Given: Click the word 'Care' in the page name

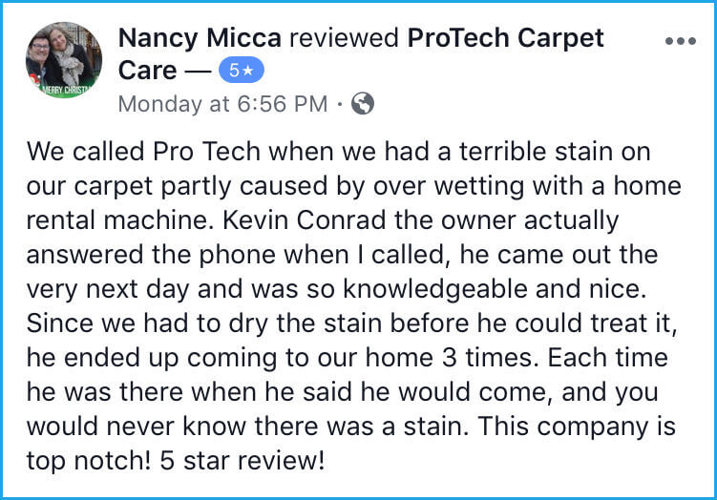Looking at the screenshot, I should pyautogui.click(x=147, y=71).
